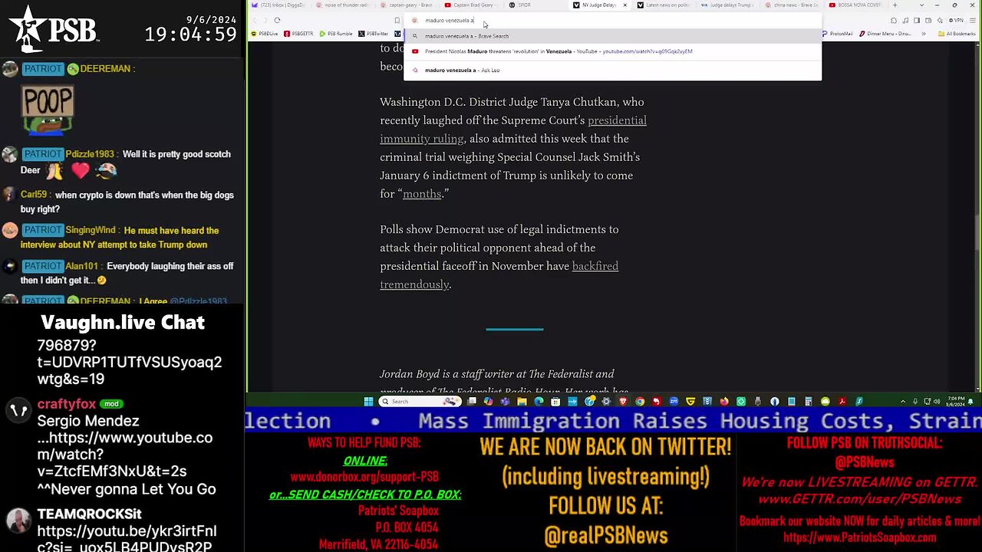Open the PSB Rumble bookmark
This screenshot has width=982, height=552.
click(x=336, y=34)
